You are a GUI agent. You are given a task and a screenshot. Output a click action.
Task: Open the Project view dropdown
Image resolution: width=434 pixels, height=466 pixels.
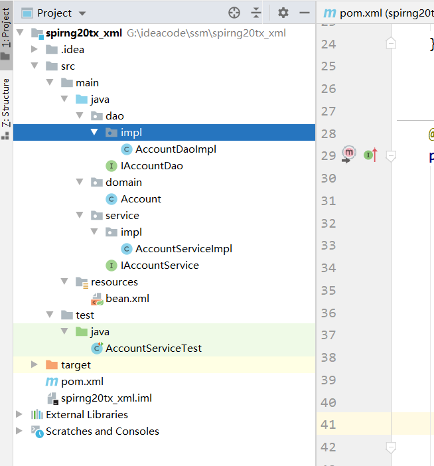(x=82, y=13)
